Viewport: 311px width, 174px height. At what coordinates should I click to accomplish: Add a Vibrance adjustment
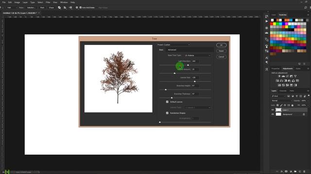click(295, 76)
